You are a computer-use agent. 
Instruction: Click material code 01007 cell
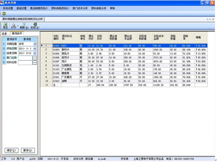[57, 61]
